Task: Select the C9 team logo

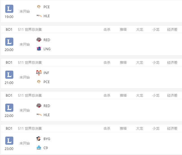Action: point(39,148)
